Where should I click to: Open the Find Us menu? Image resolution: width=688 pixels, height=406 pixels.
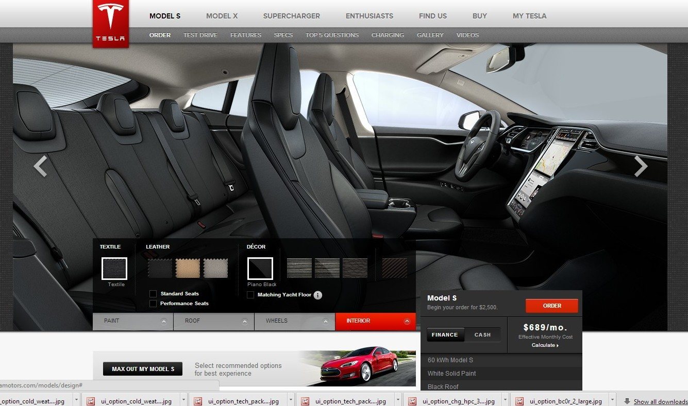(x=433, y=16)
